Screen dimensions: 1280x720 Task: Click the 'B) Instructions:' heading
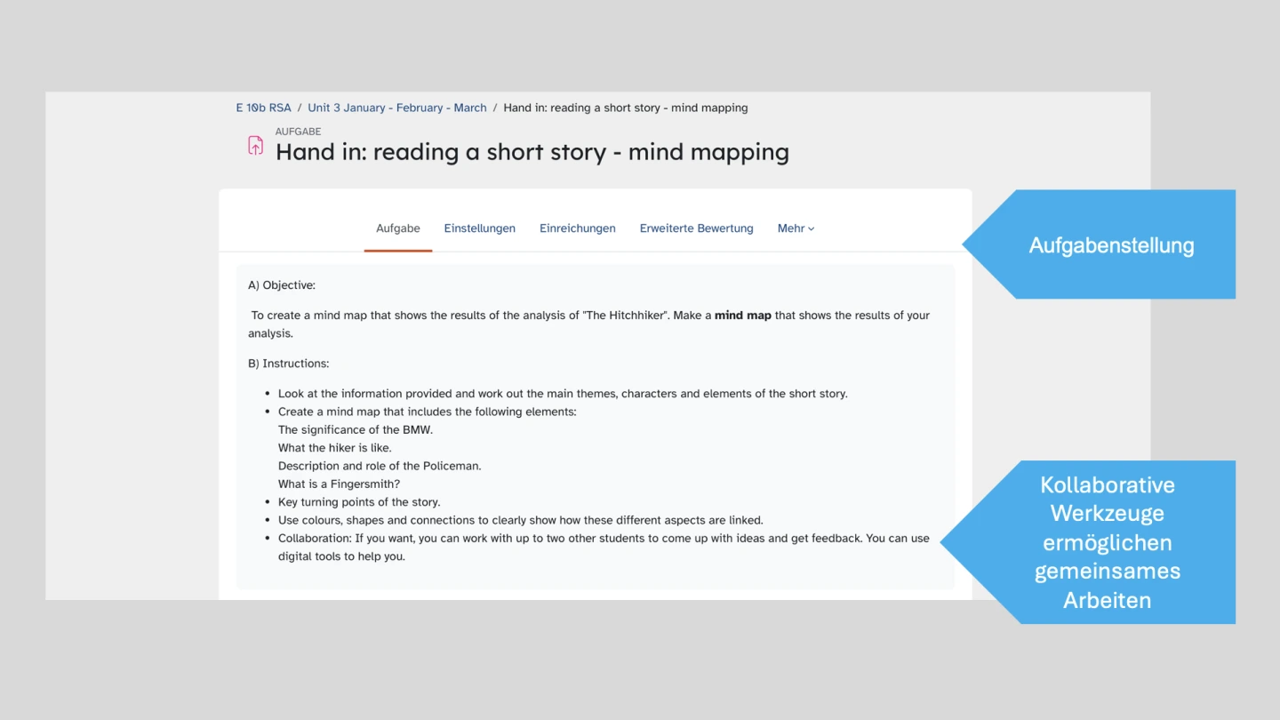click(x=289, y=364)
